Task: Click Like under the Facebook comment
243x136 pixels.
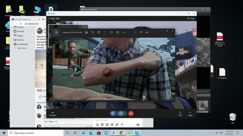Action: [x=45, y=121]
